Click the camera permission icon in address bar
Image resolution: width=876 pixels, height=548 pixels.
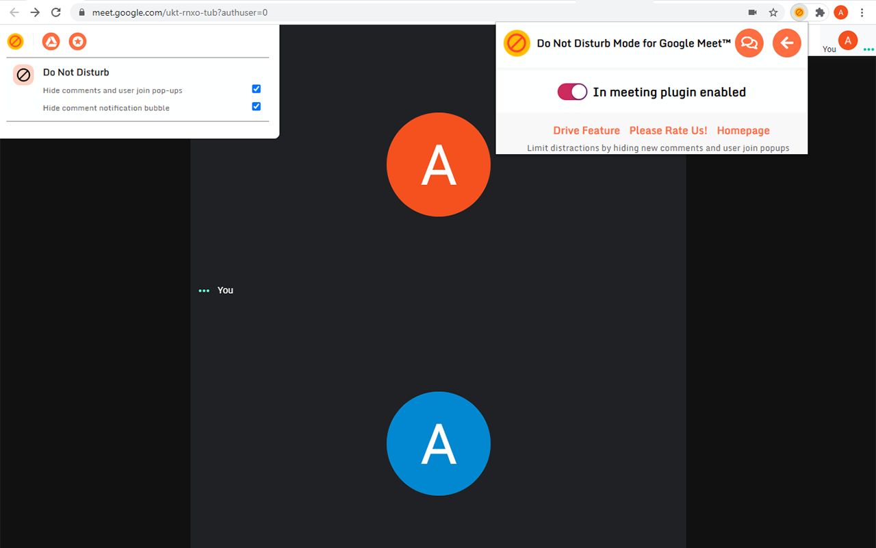tap(753, 12)
